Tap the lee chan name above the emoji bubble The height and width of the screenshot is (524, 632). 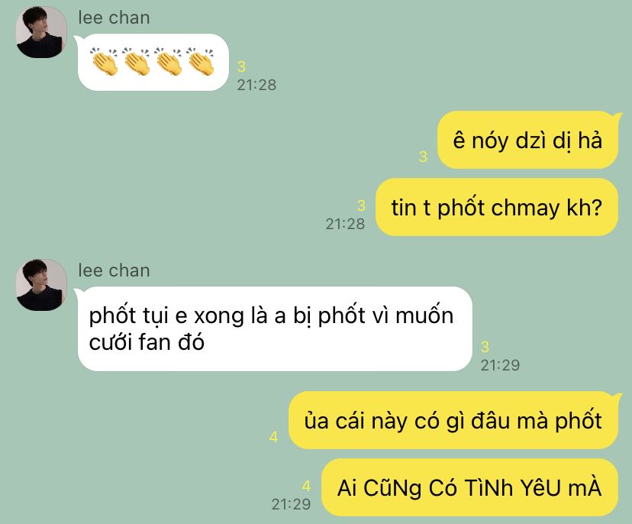pyautogui.click(x=114, y=18)
